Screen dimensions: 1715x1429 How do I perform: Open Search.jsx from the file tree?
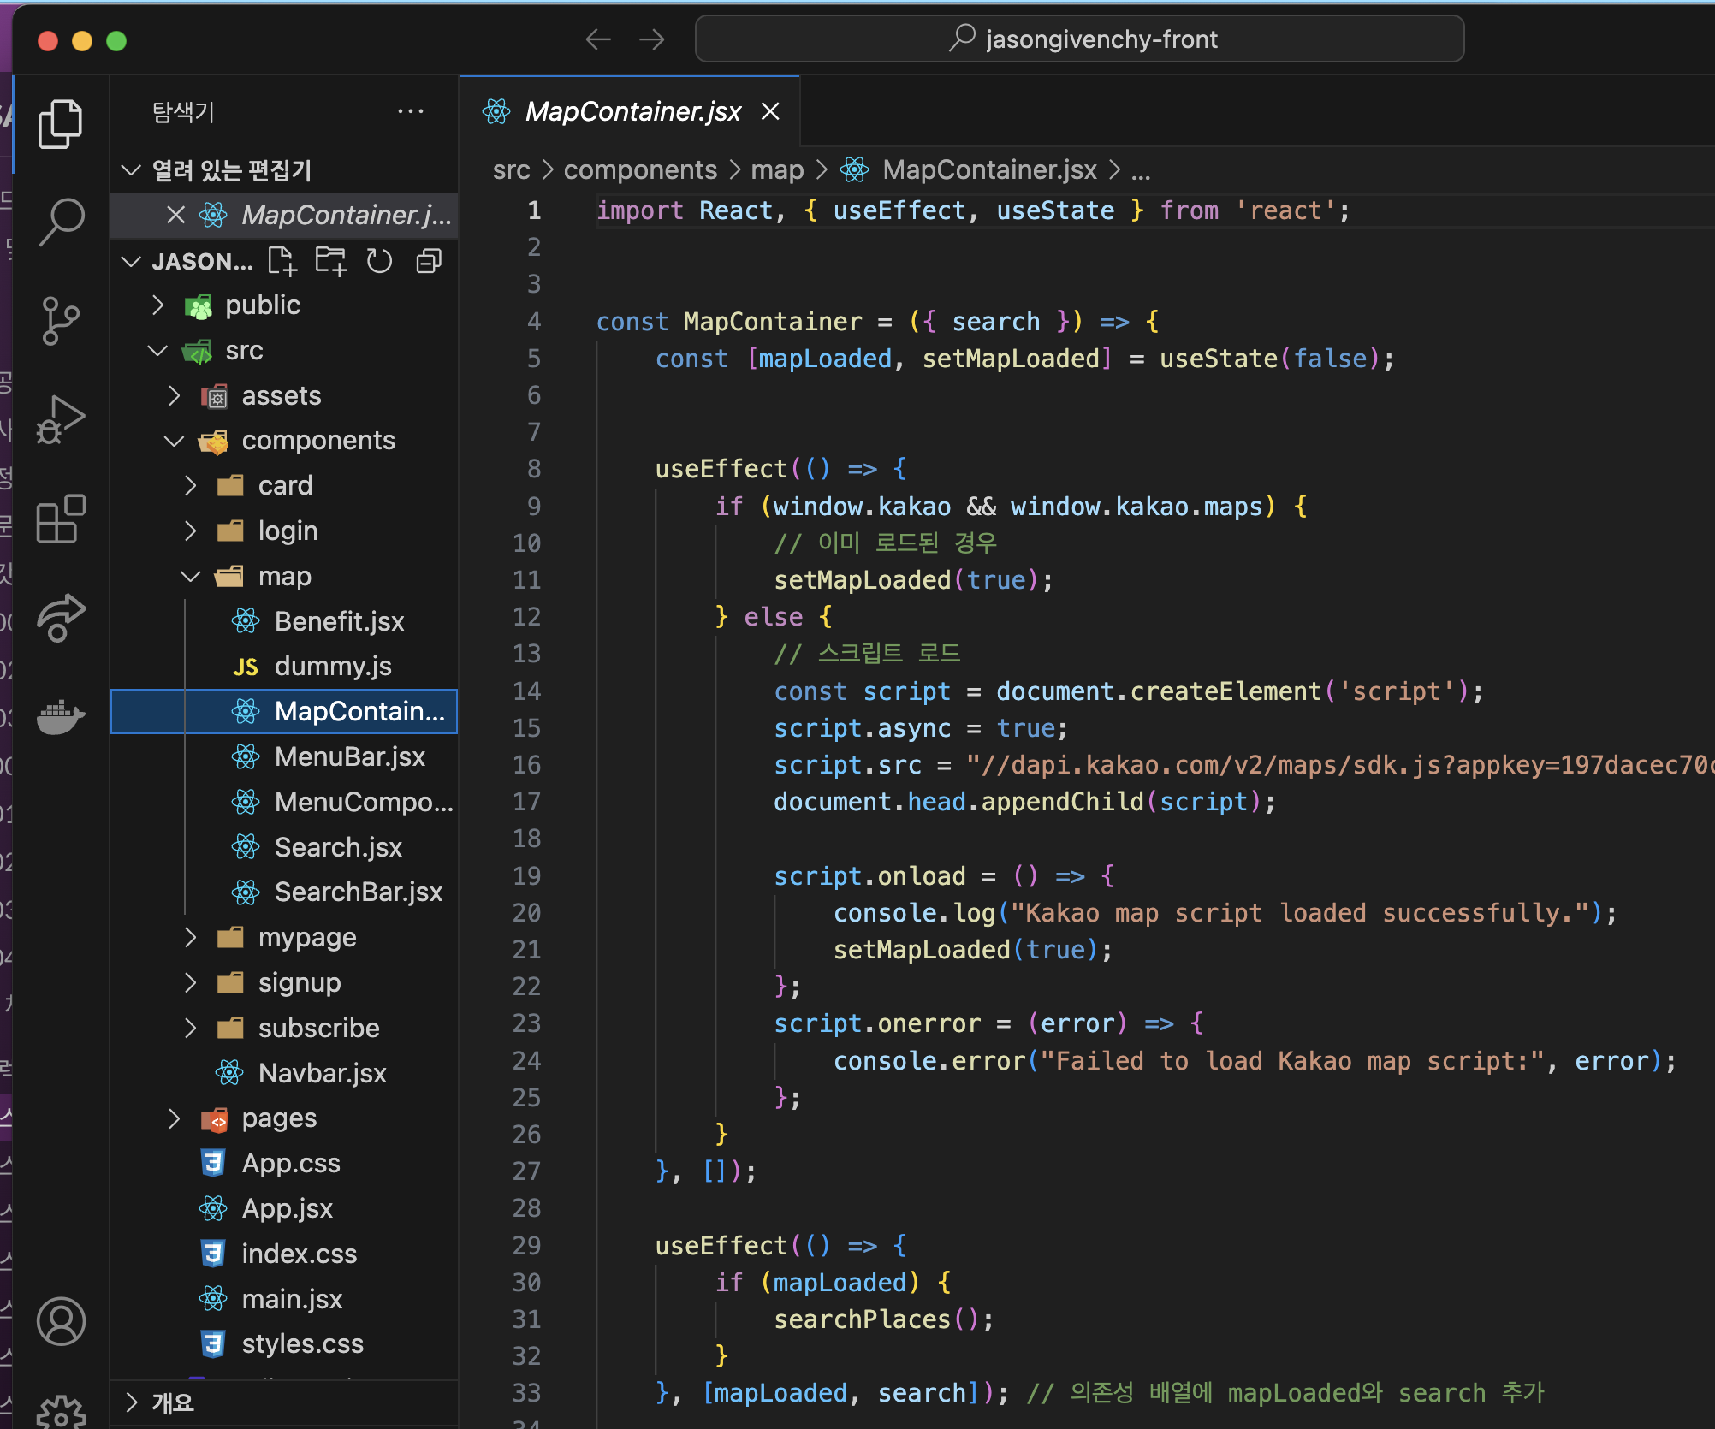coord(338,847)
